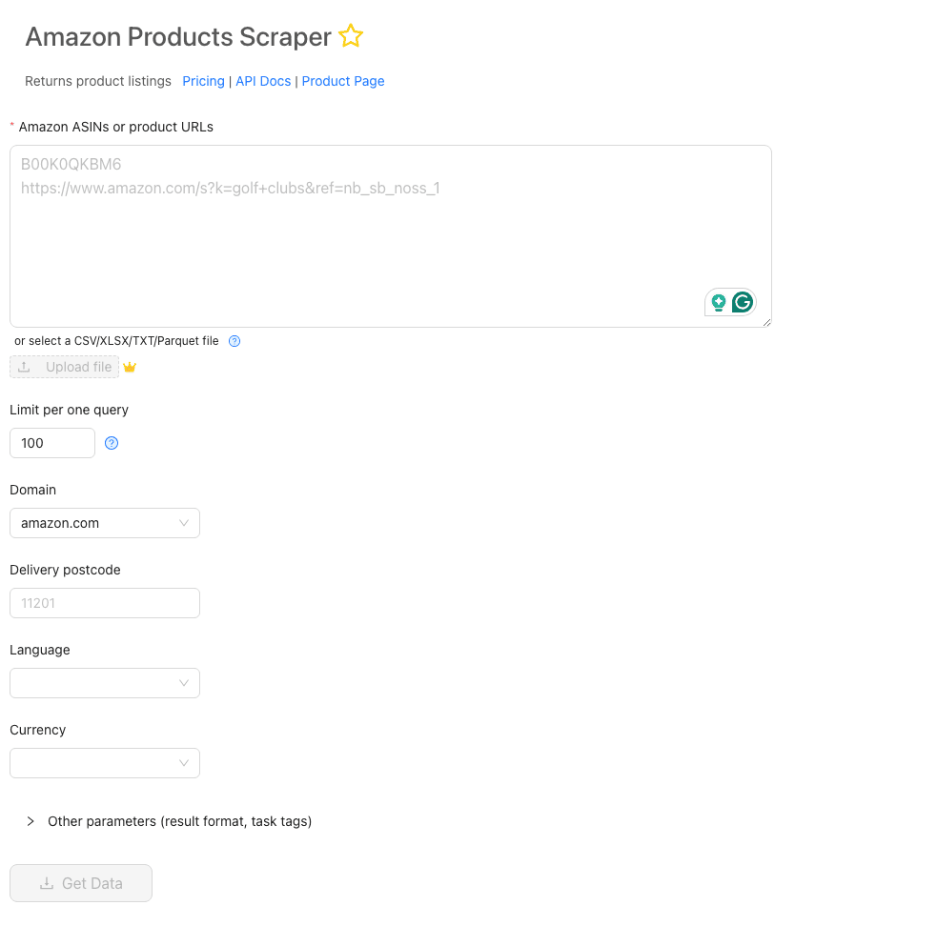Viewport: 938px width, 926px height.
Task: Open the Currency dropdown
Action: coord(105,762)
